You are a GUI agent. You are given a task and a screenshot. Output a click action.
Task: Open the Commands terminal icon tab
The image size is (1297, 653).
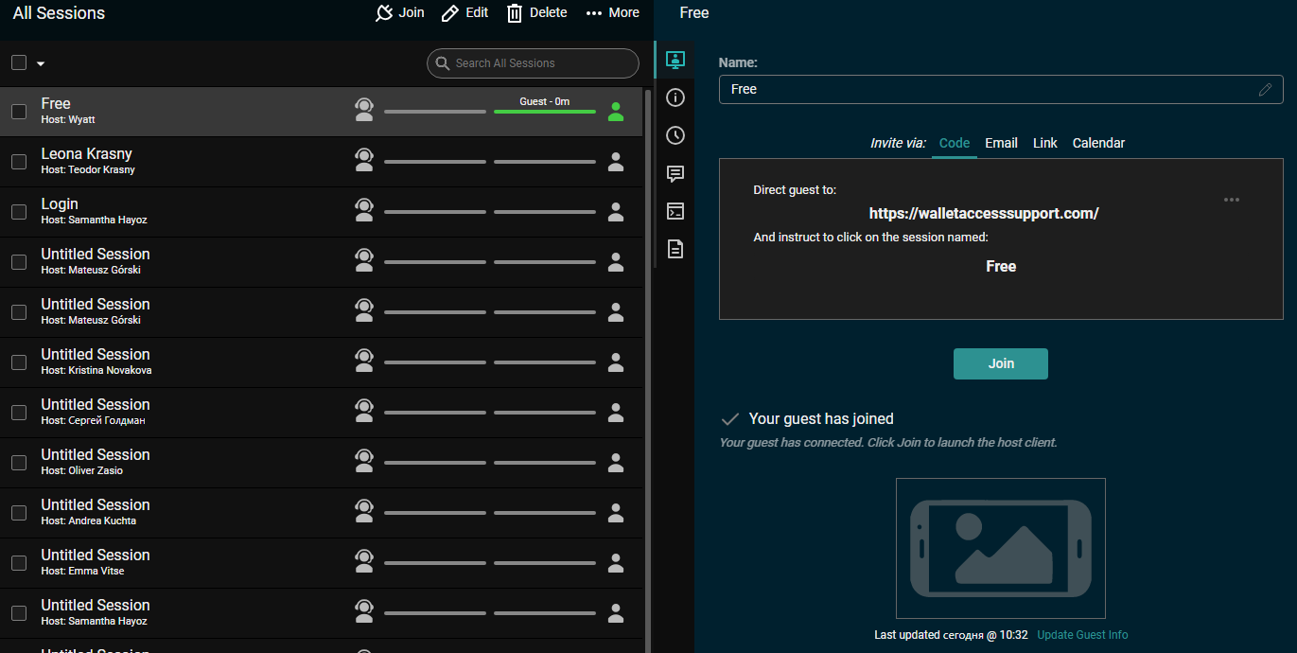pos(675,211)
